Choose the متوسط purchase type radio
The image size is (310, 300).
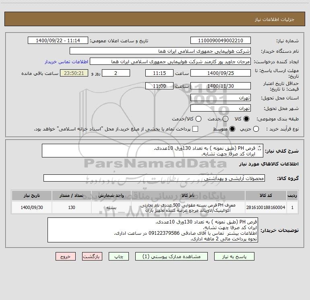coord(232,129)
